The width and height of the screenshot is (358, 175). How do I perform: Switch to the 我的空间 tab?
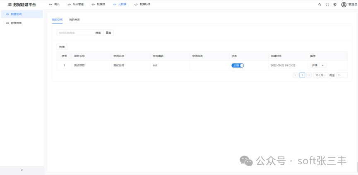tap(57, 20)
